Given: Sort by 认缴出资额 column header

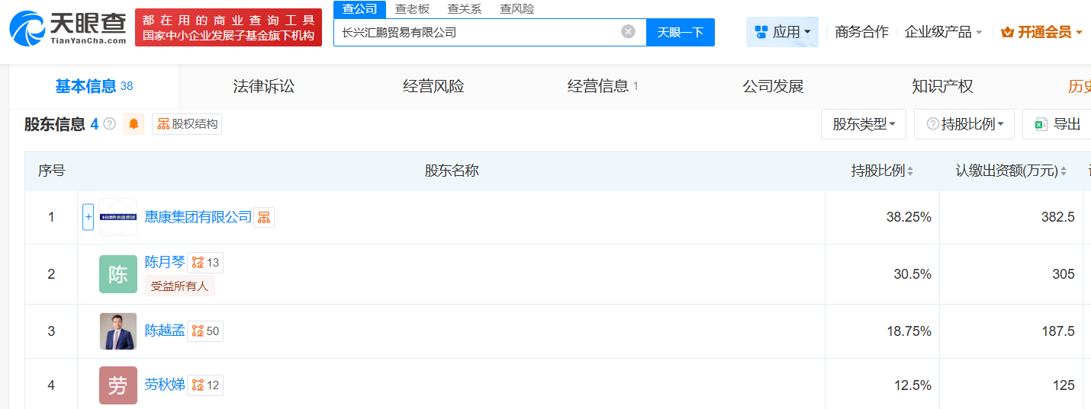Looking at the screenshot, I should (1011, 171).
